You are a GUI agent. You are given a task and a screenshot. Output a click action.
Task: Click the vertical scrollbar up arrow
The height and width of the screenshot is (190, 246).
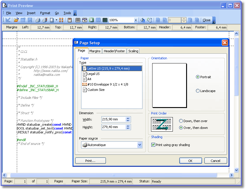(x=236, y=33)
